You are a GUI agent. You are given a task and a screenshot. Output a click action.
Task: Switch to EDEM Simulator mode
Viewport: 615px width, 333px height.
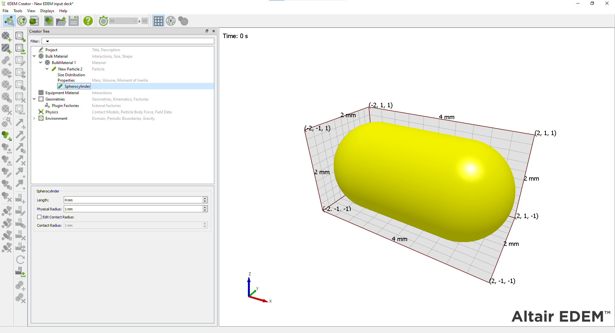22,21
